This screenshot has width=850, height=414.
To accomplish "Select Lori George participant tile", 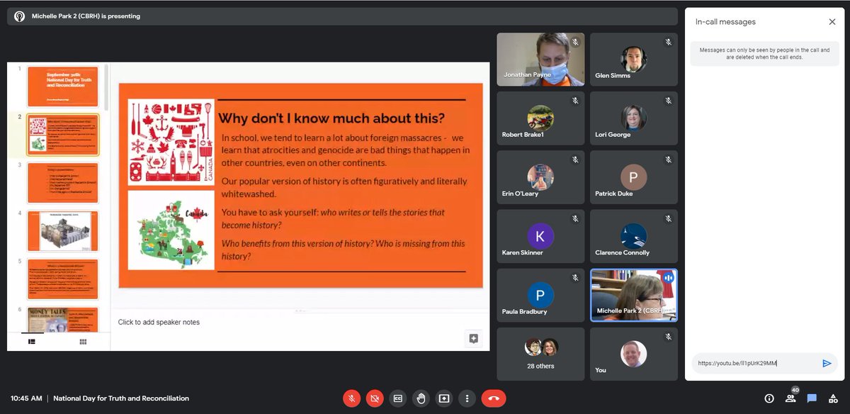I will coord(633,118).
